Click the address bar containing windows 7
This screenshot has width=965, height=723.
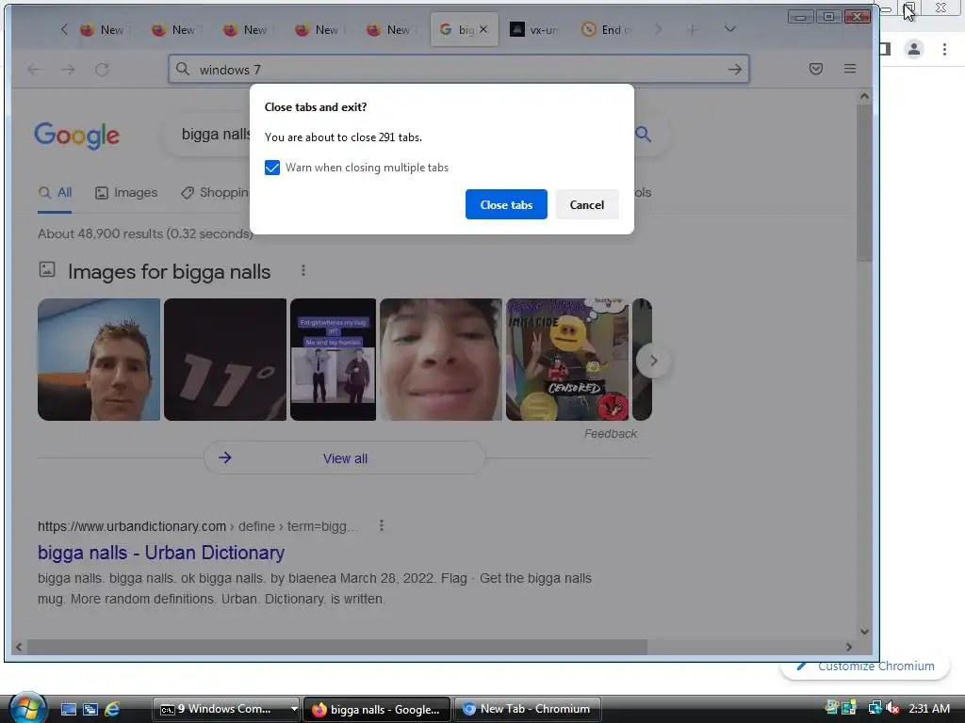pyautogui.click(x=459, y=69)
